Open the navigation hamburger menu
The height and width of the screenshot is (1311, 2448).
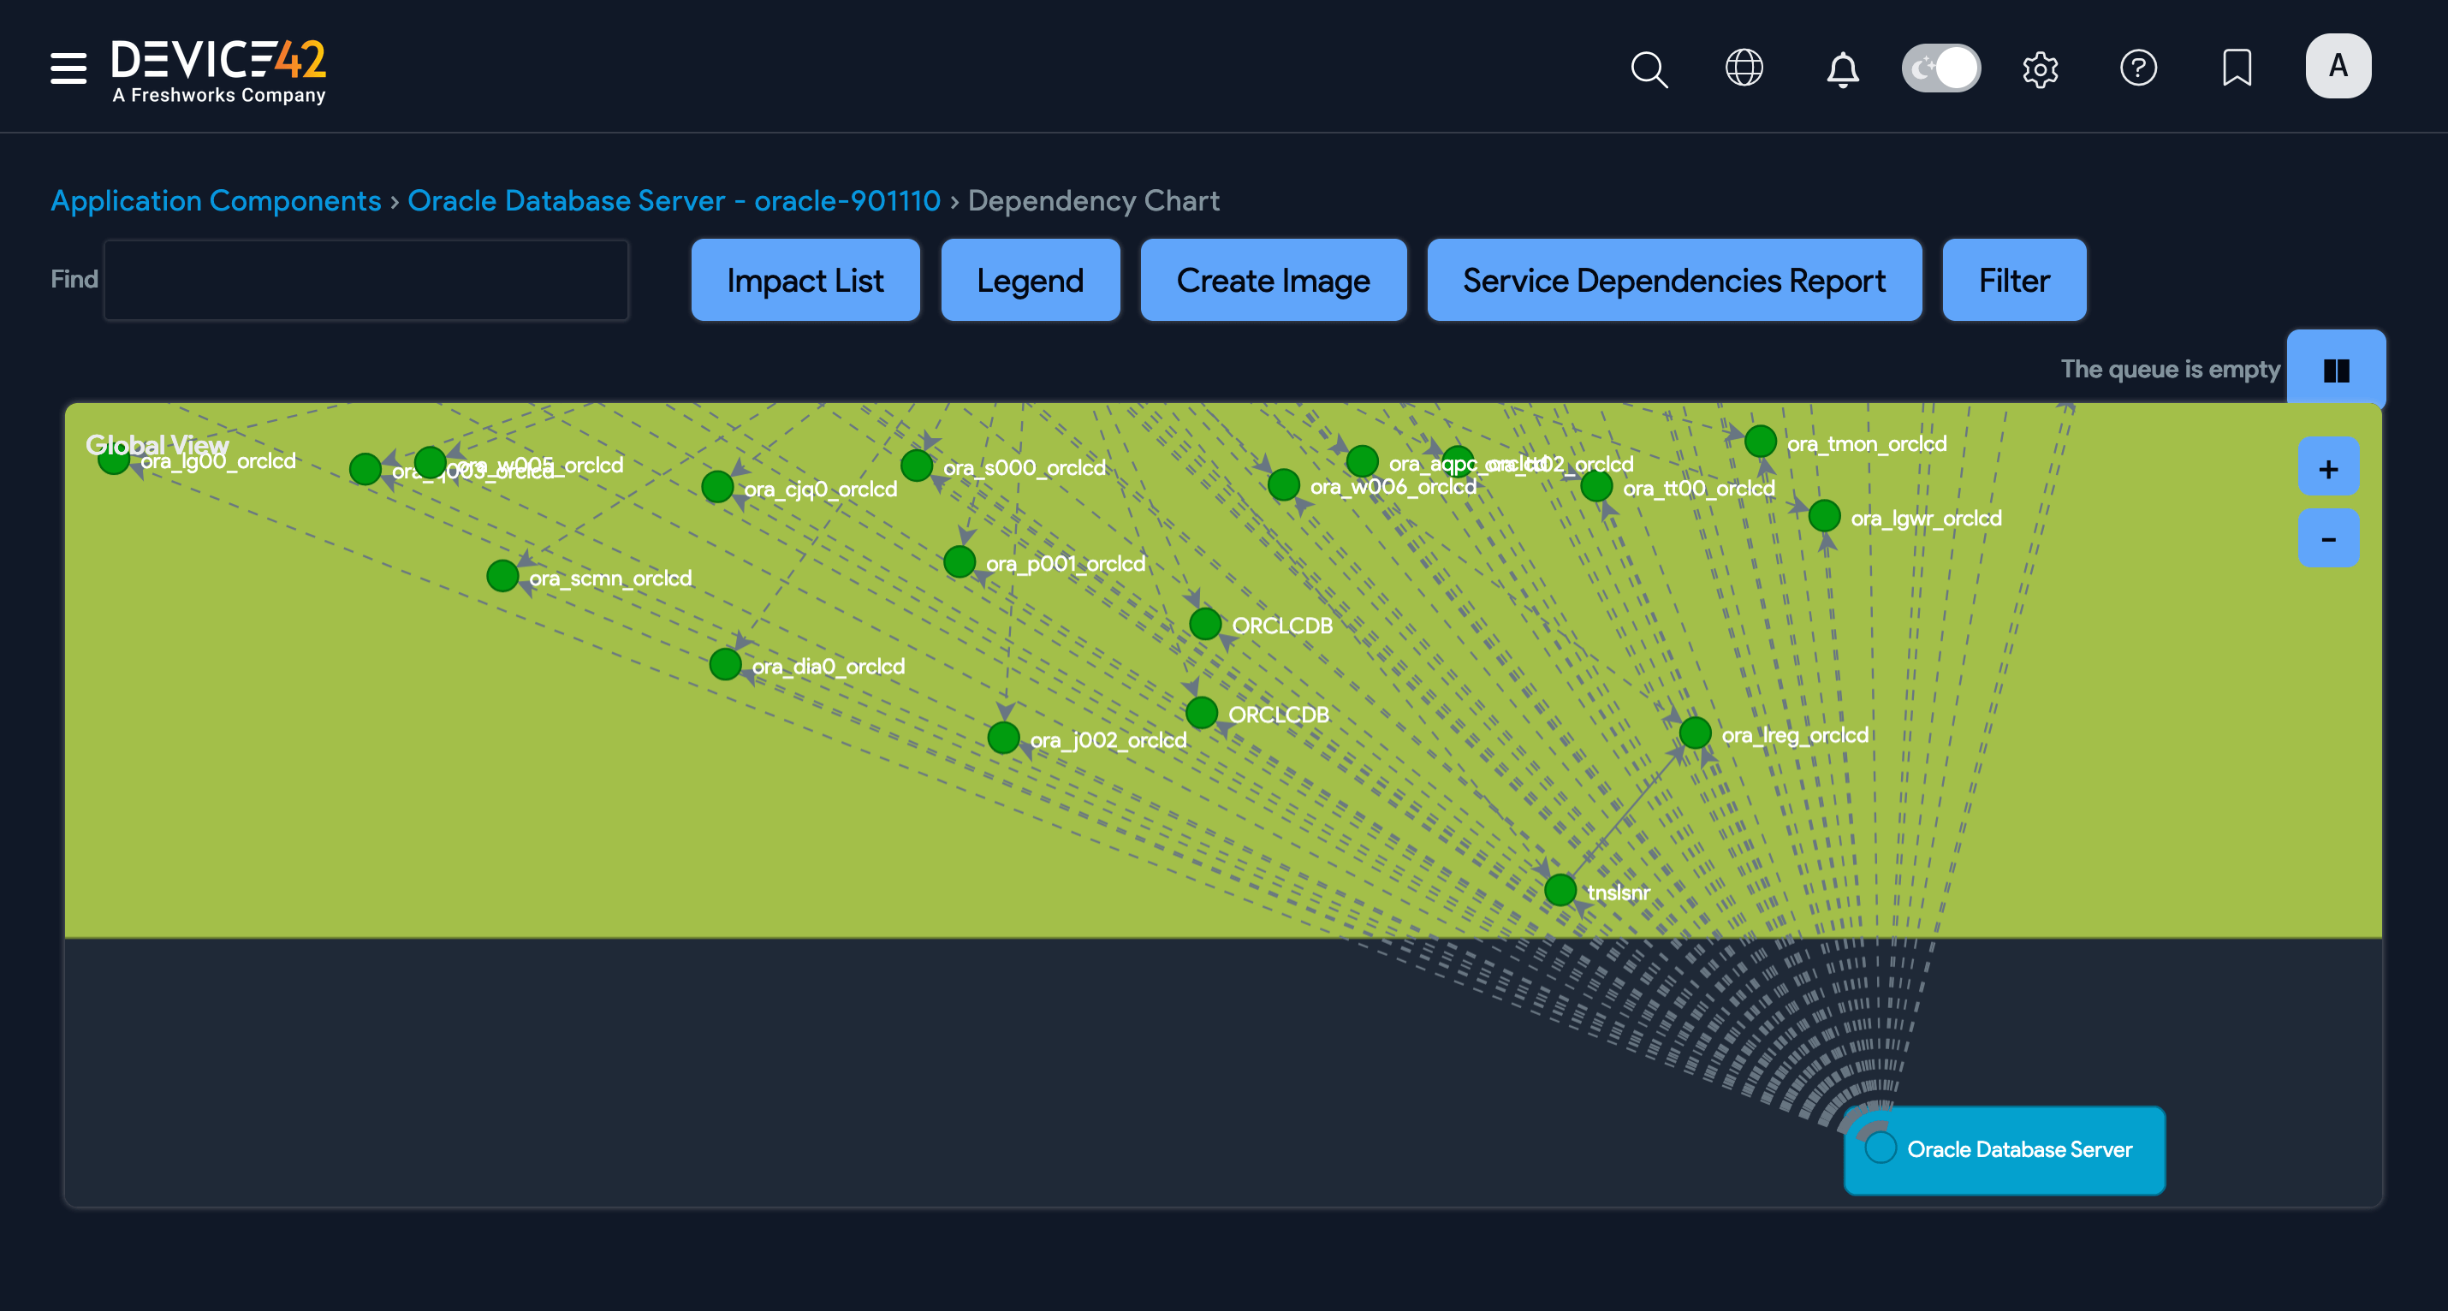[x=68, y=68]
